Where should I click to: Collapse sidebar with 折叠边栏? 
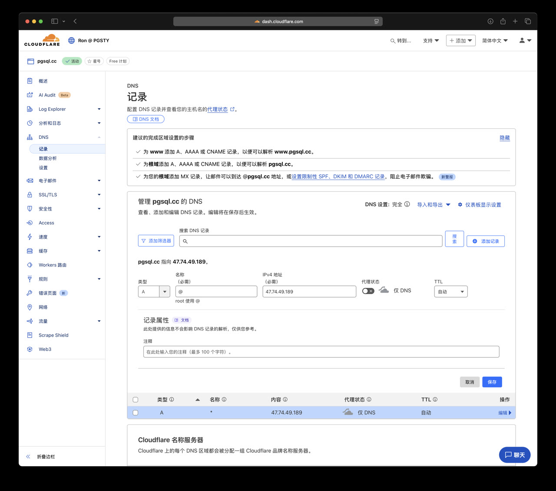click(46, 457)
